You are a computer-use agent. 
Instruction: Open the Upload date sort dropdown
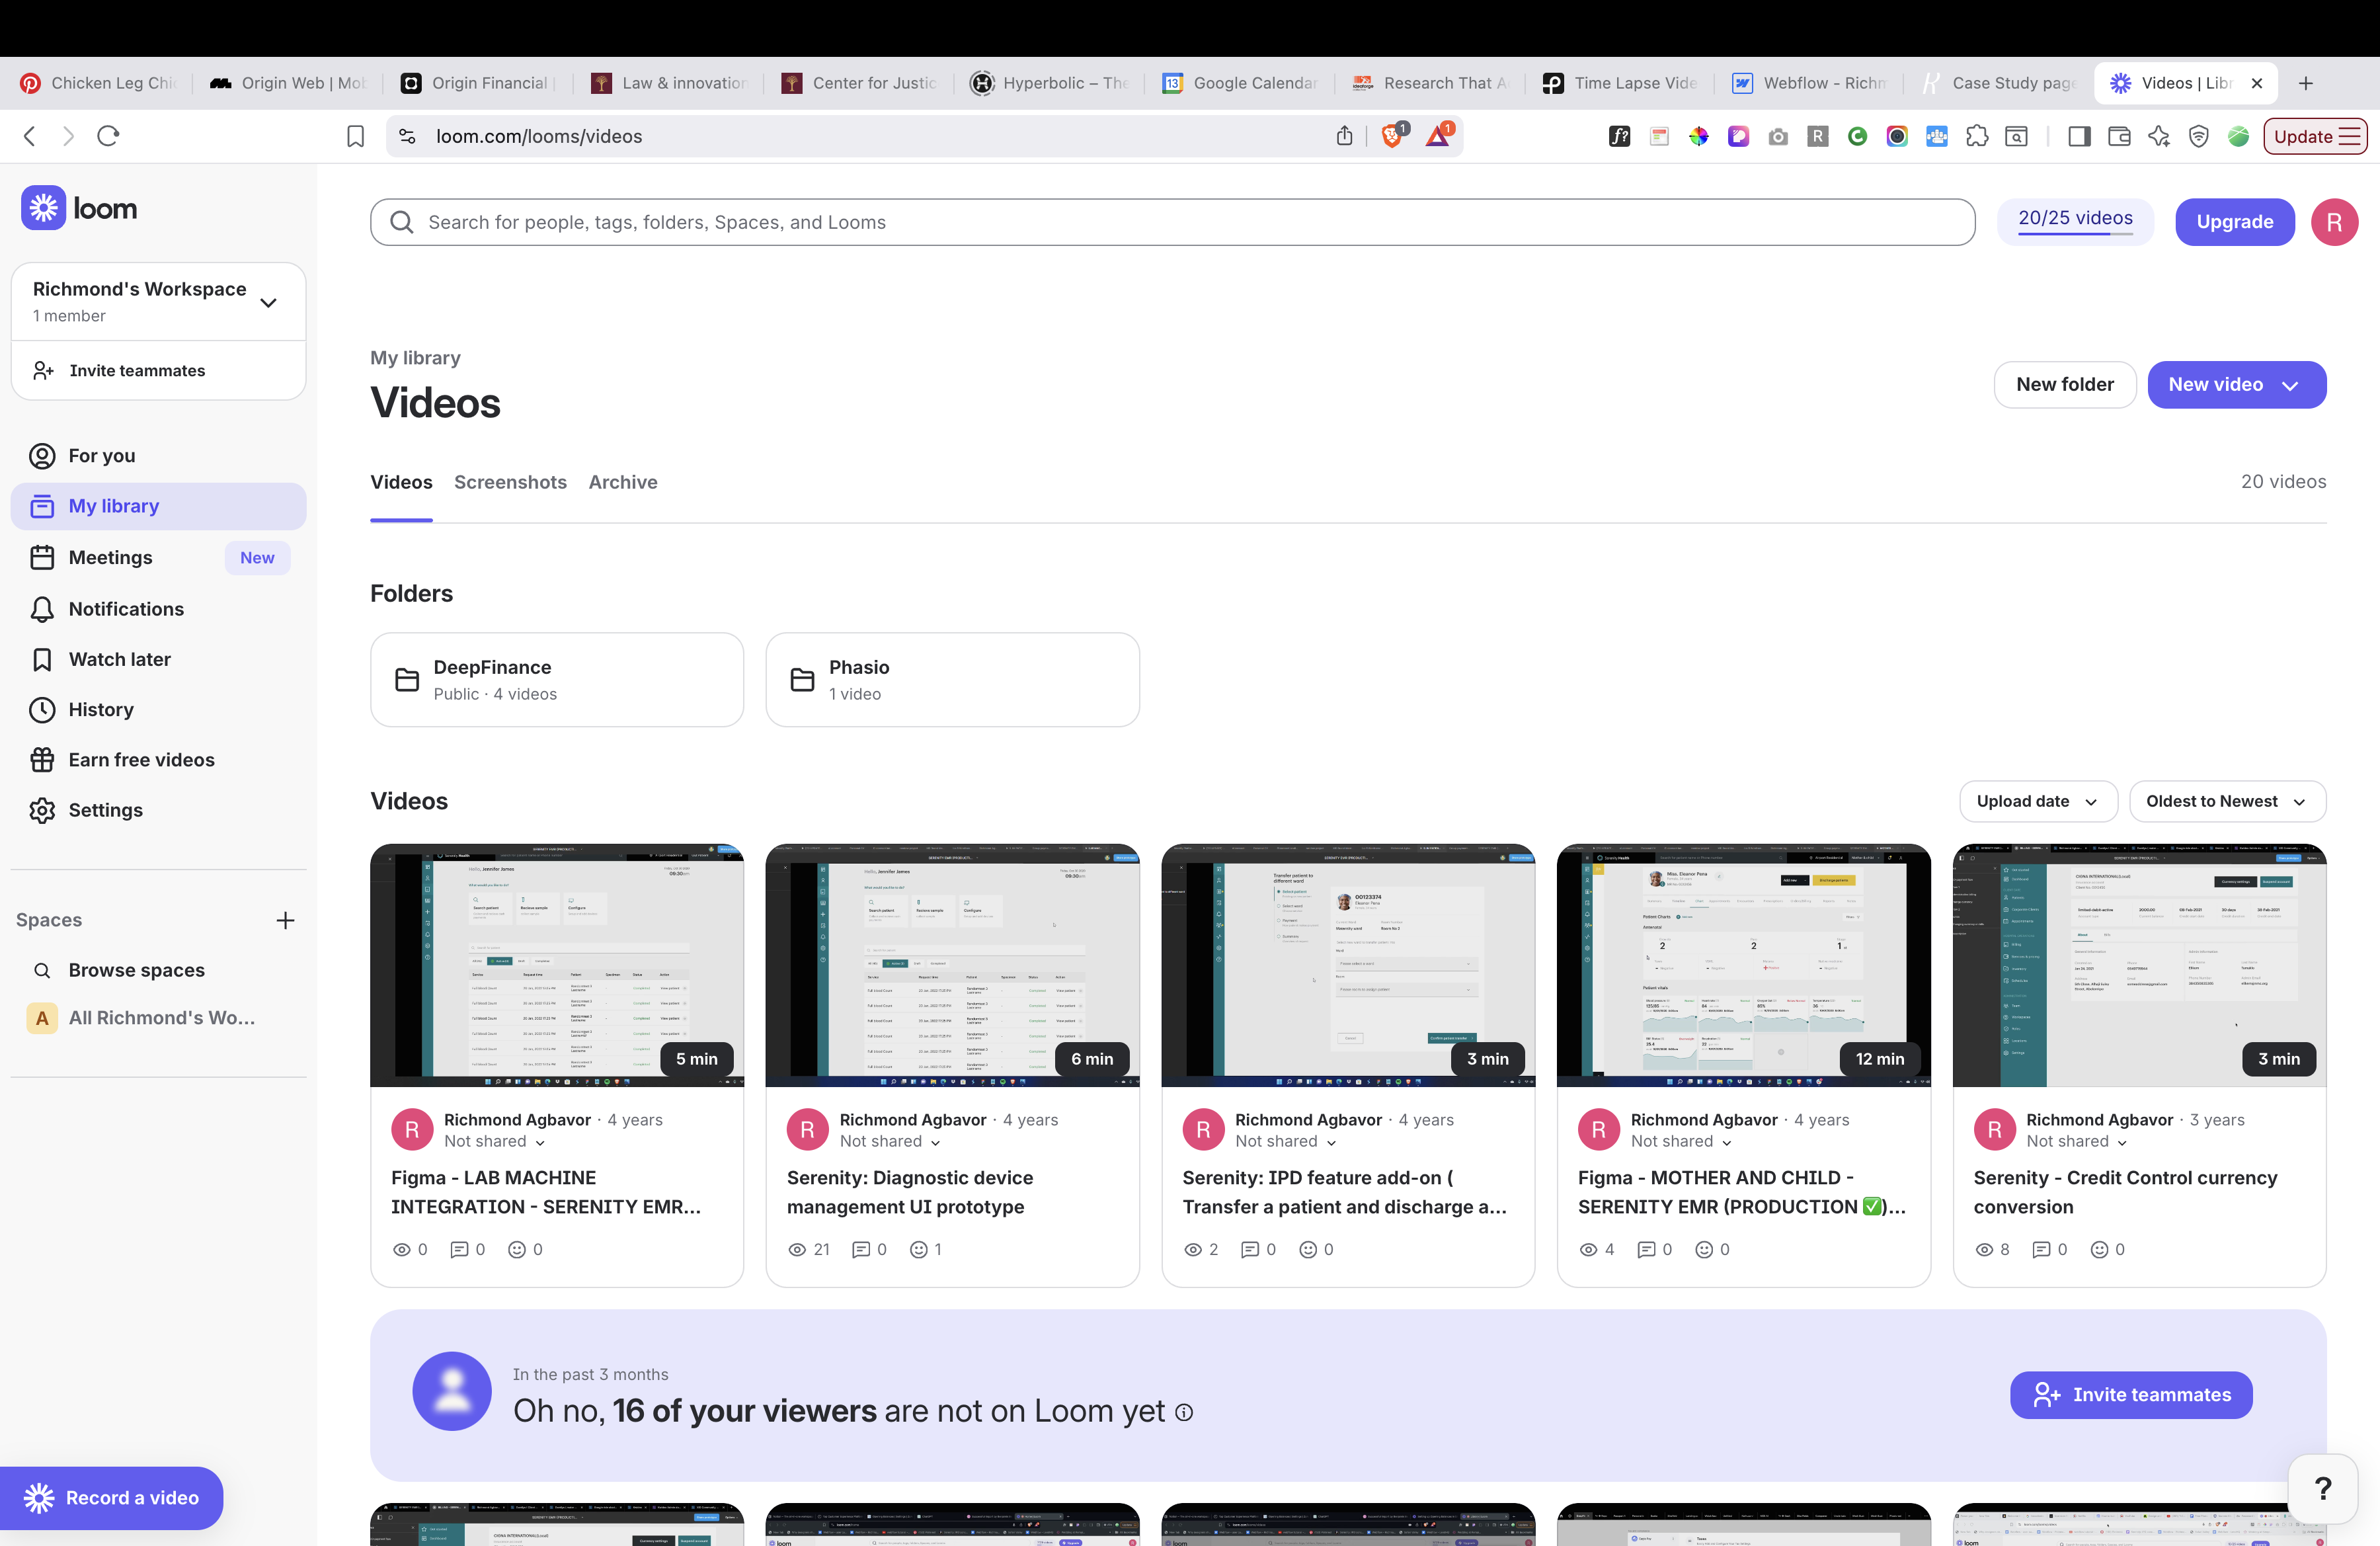(x=2036, y=801)
